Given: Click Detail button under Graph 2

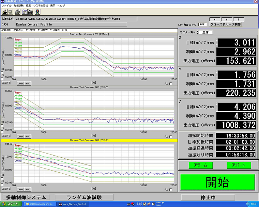Looking at the screenshot, I should [x=20, y=137].
